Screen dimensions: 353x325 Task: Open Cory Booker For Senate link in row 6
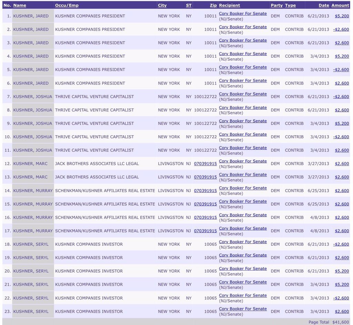[x=243, y=80]
